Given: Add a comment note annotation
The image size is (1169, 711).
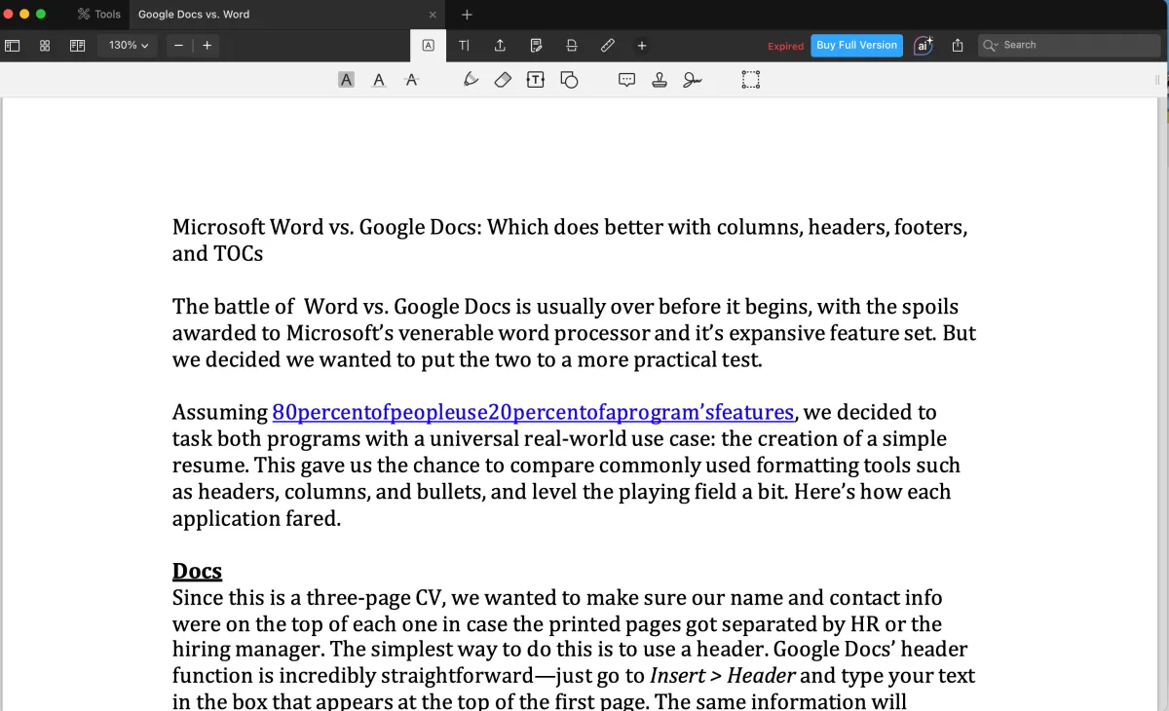Looking at the screenshot, I should pyautogui.click(x=627, y=80).
